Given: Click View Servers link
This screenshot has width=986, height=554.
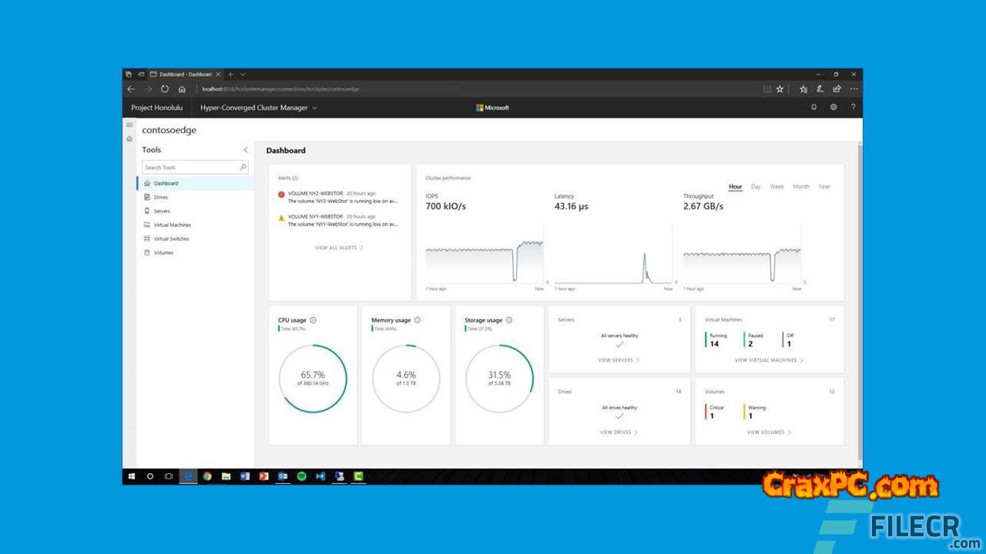Looking at the screenshot, I should [x=619, y=360].
